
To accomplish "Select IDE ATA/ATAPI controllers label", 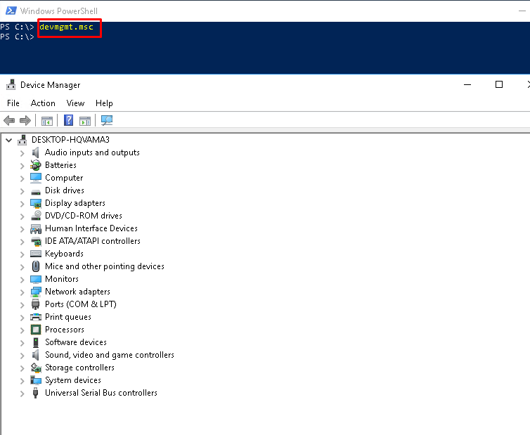I will 93,241.
